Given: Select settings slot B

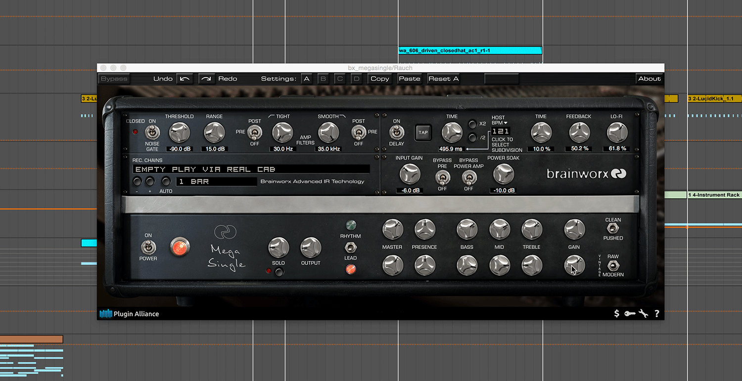Looking at the screenshot, I should (x=323, y=79).
